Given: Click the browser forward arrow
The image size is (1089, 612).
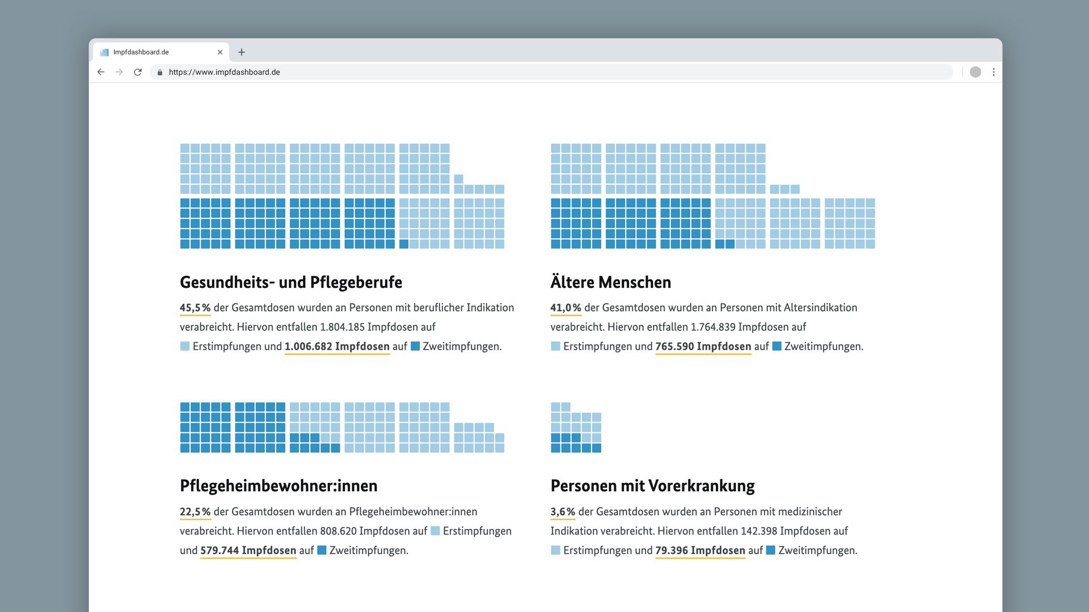Looking at the screenshot, I should 119,72.
